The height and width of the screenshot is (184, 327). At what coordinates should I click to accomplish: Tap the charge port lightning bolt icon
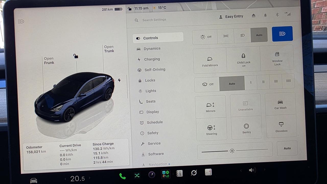(x=119, y=80)
